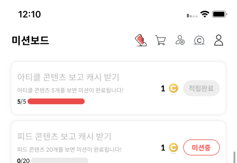Tap the Wi-Fi status icon
237x163 pixels.
pos(205,14)
